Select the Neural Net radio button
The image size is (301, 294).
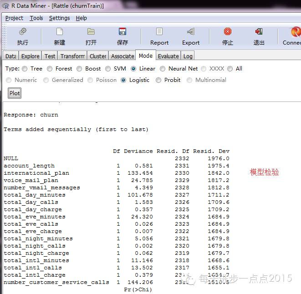click(163, 69)
